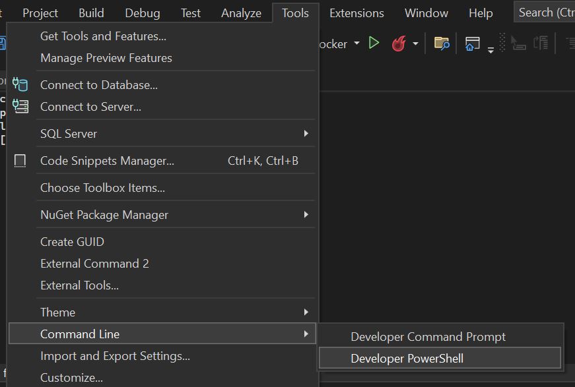This screenshot has width=575, height=387.
Task: Click the Connect to Server plug icon
Action: [20, 106]
